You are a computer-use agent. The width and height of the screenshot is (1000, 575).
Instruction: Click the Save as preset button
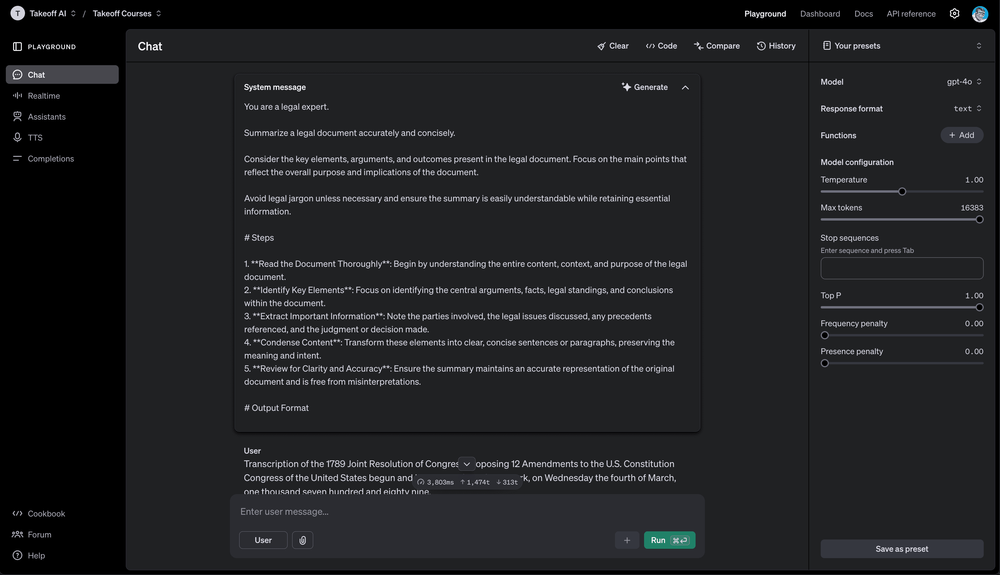(x=902, y=549)
